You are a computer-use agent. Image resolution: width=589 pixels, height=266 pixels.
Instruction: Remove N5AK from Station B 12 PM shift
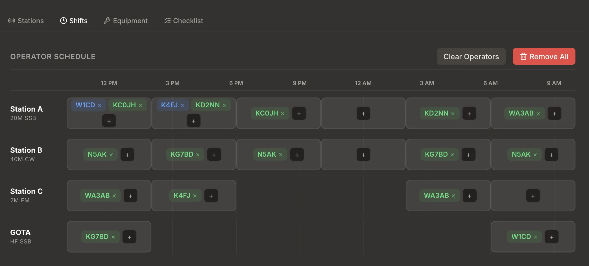pos(111,155)
